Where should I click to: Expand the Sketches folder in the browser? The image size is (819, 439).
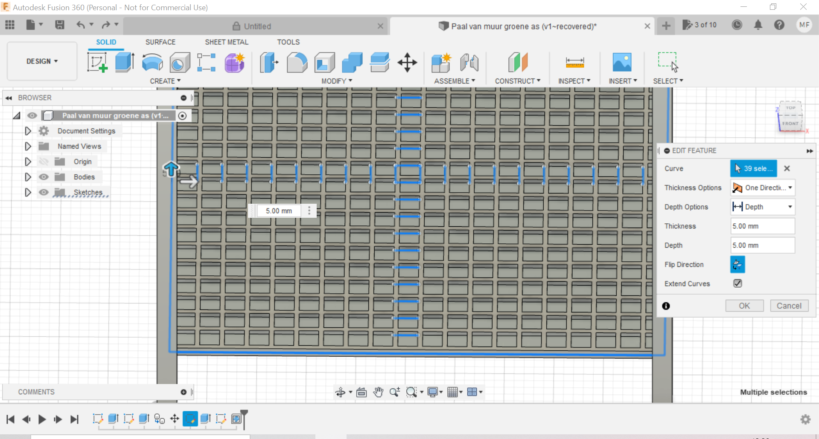(28, 192)
